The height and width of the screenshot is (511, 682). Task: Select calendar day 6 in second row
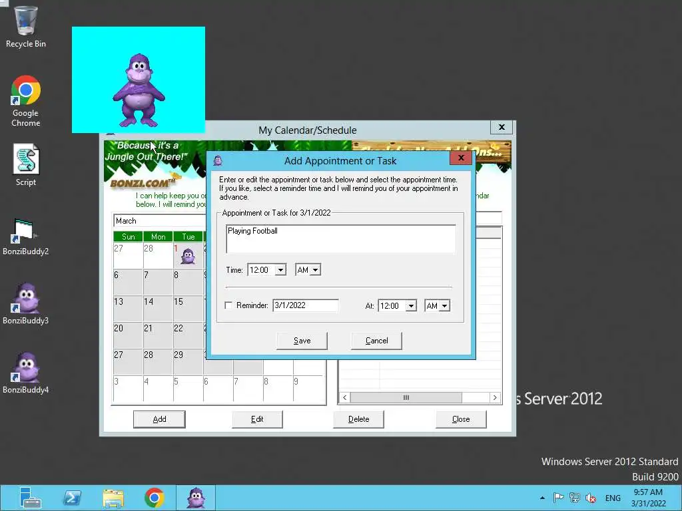(x=128, y=281)
